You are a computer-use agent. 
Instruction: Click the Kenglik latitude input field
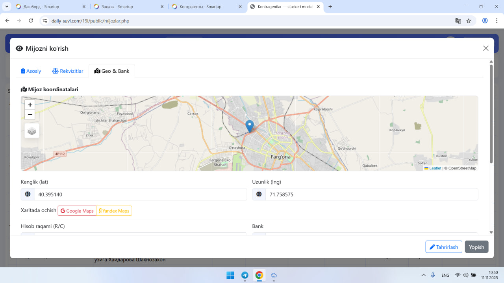coord(140,195)
